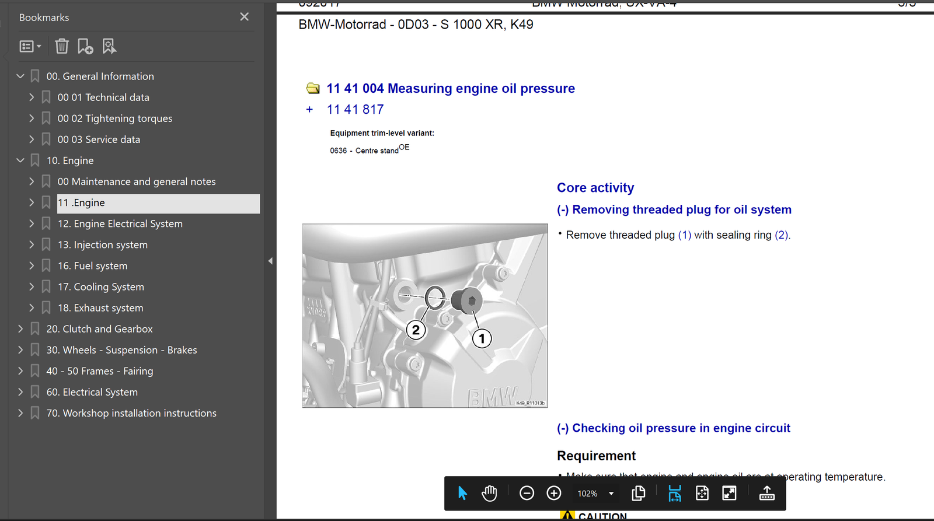Open 13. Injection system bookmark
The image size is (934, 521).
pyautogui.click(x=103, y=245)
